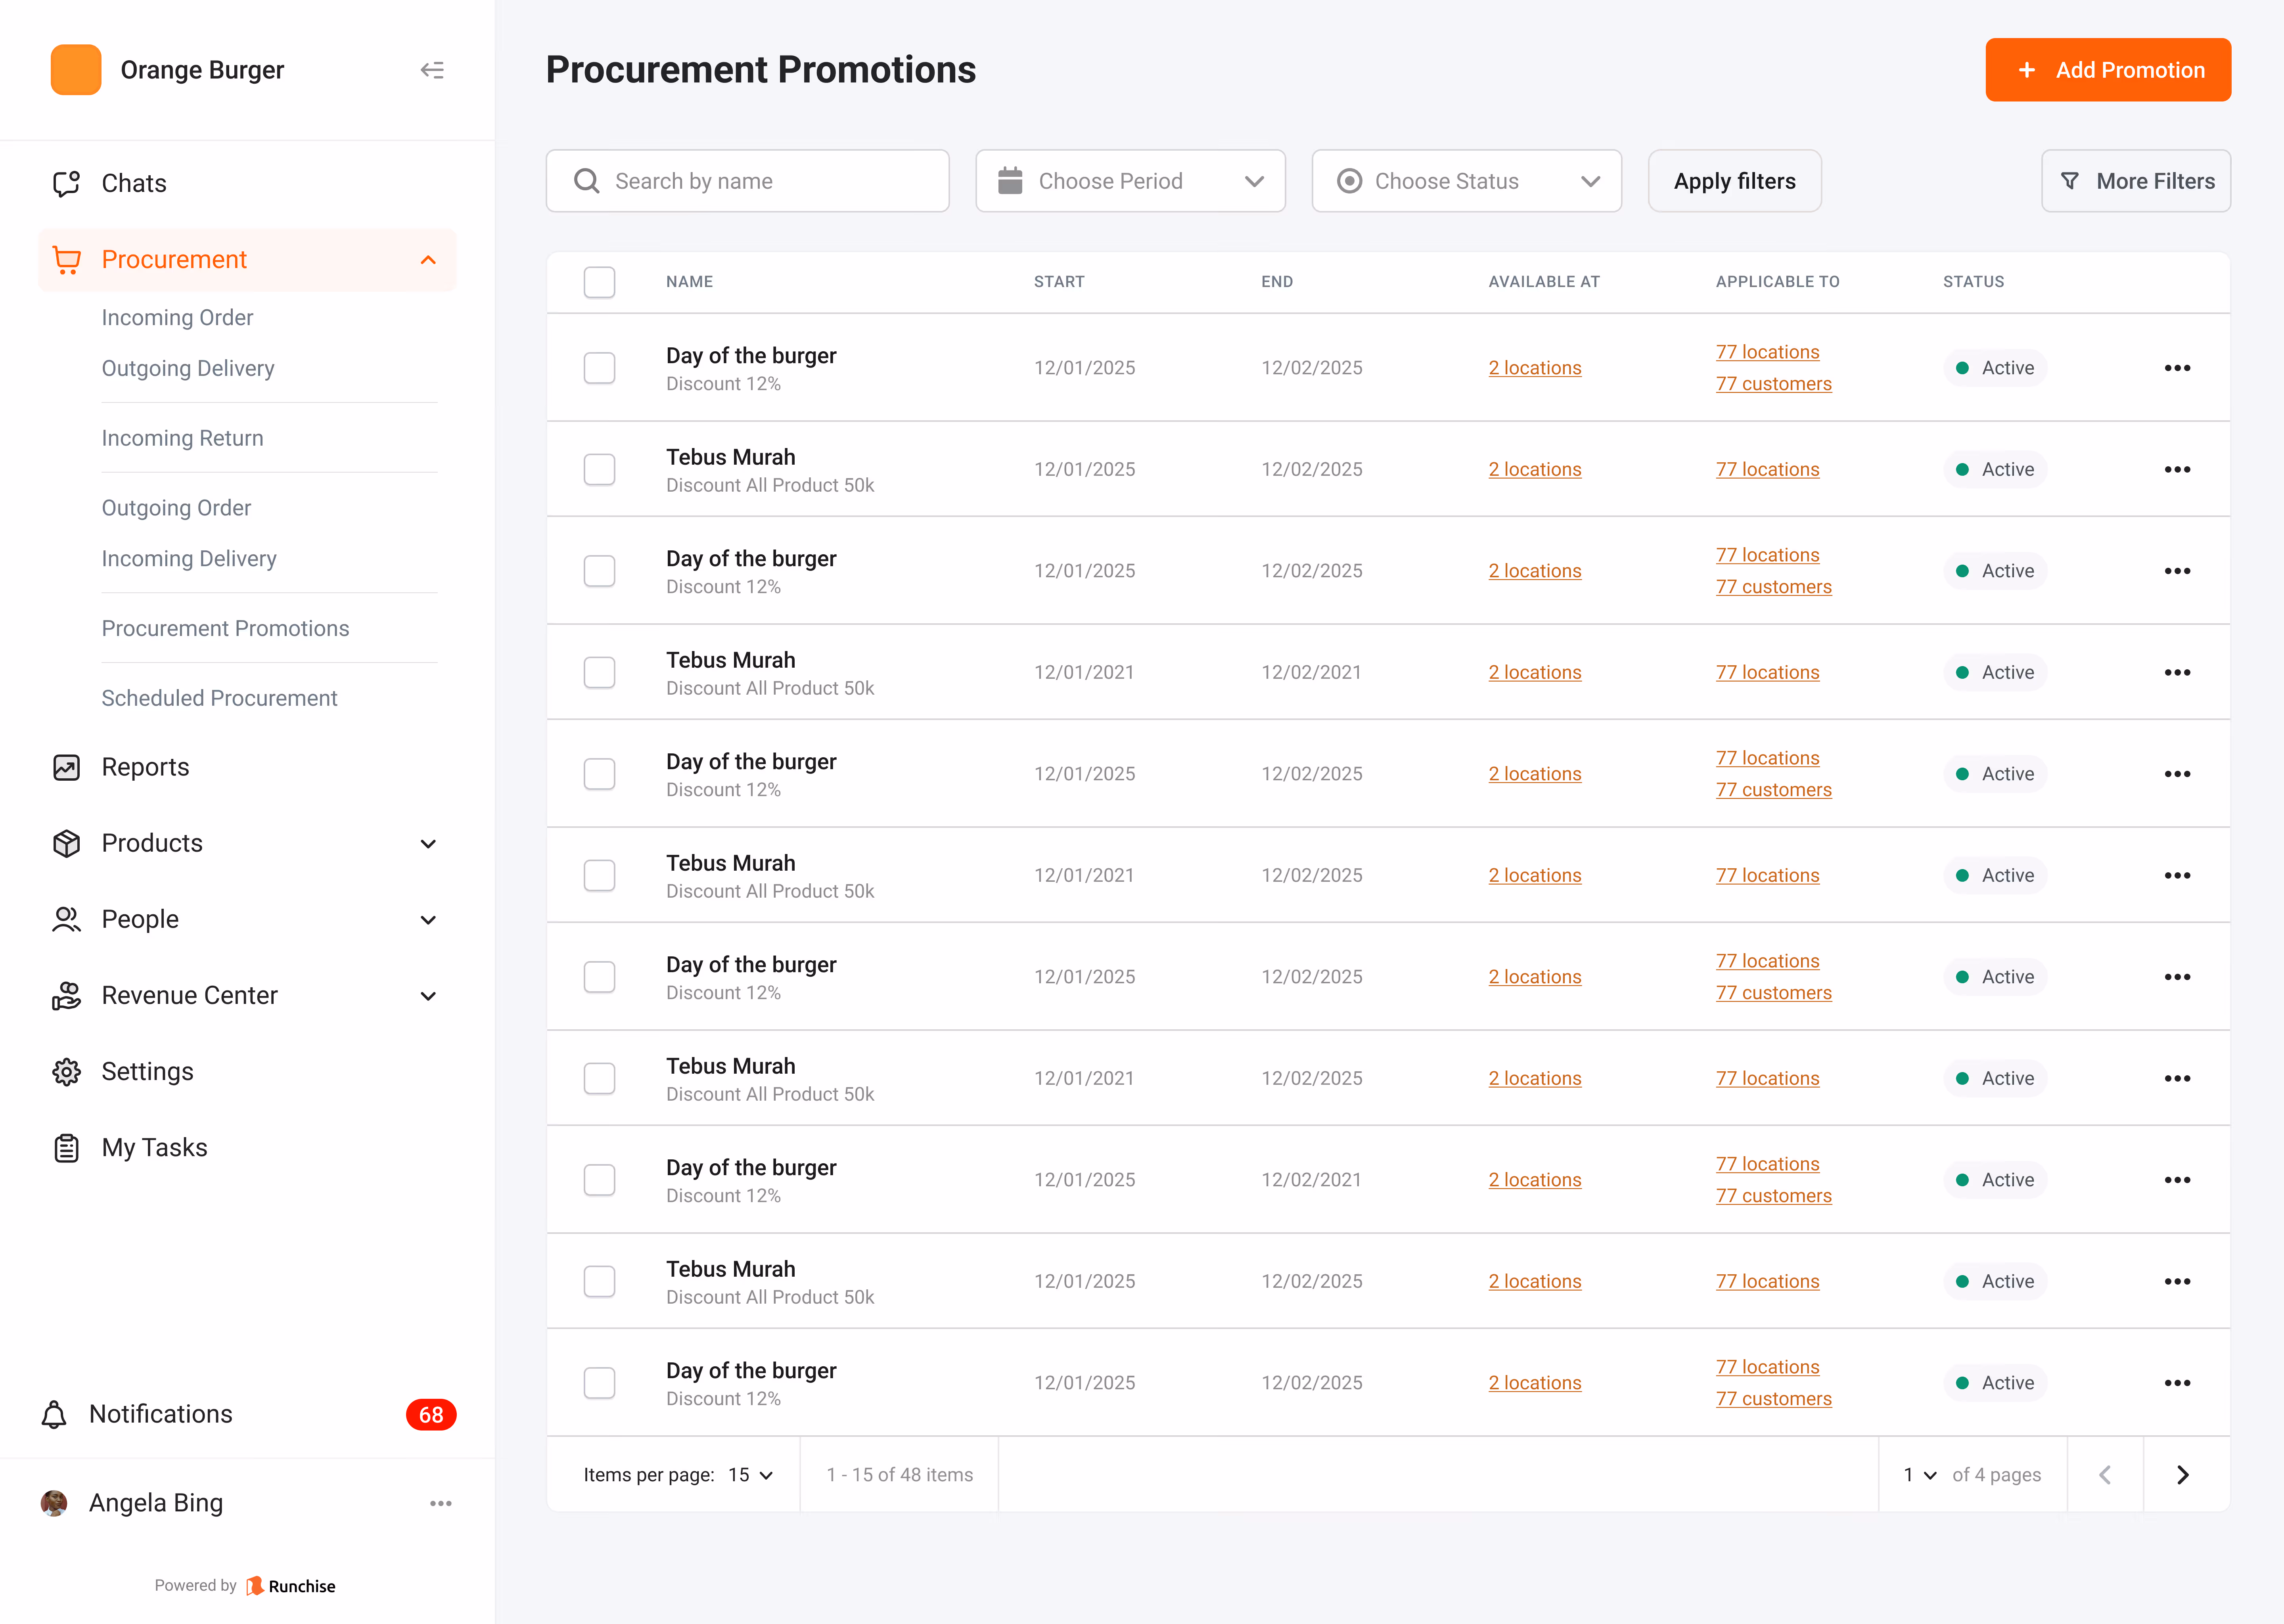Expand the Revenue Center section chevron
The image size is (2284, 1624).
pyautogui.click(x=428, y=996)
